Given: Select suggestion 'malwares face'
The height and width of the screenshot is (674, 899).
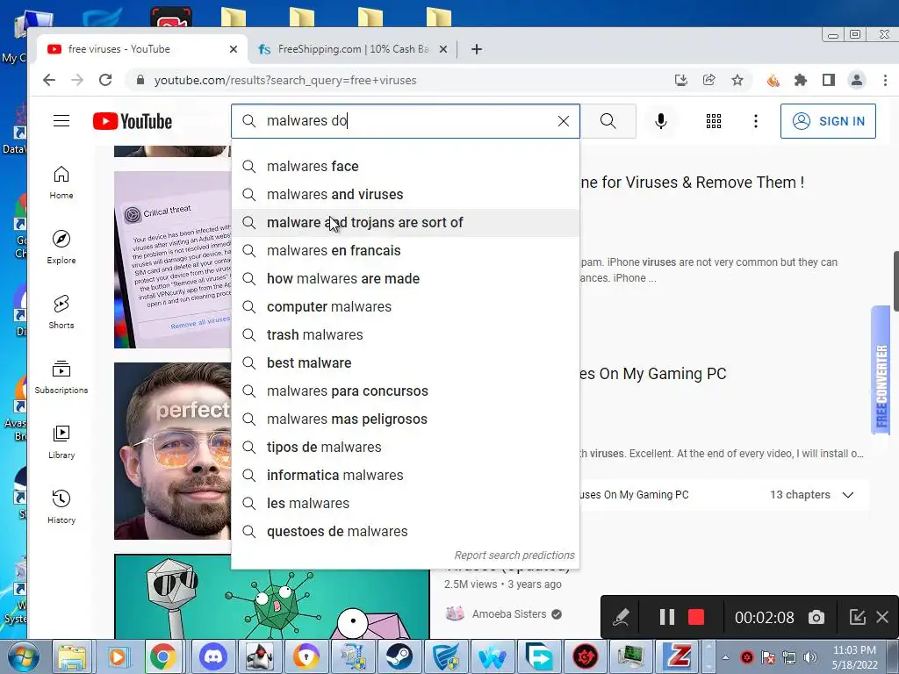Looking at the screenshot, I should (406, 166).
